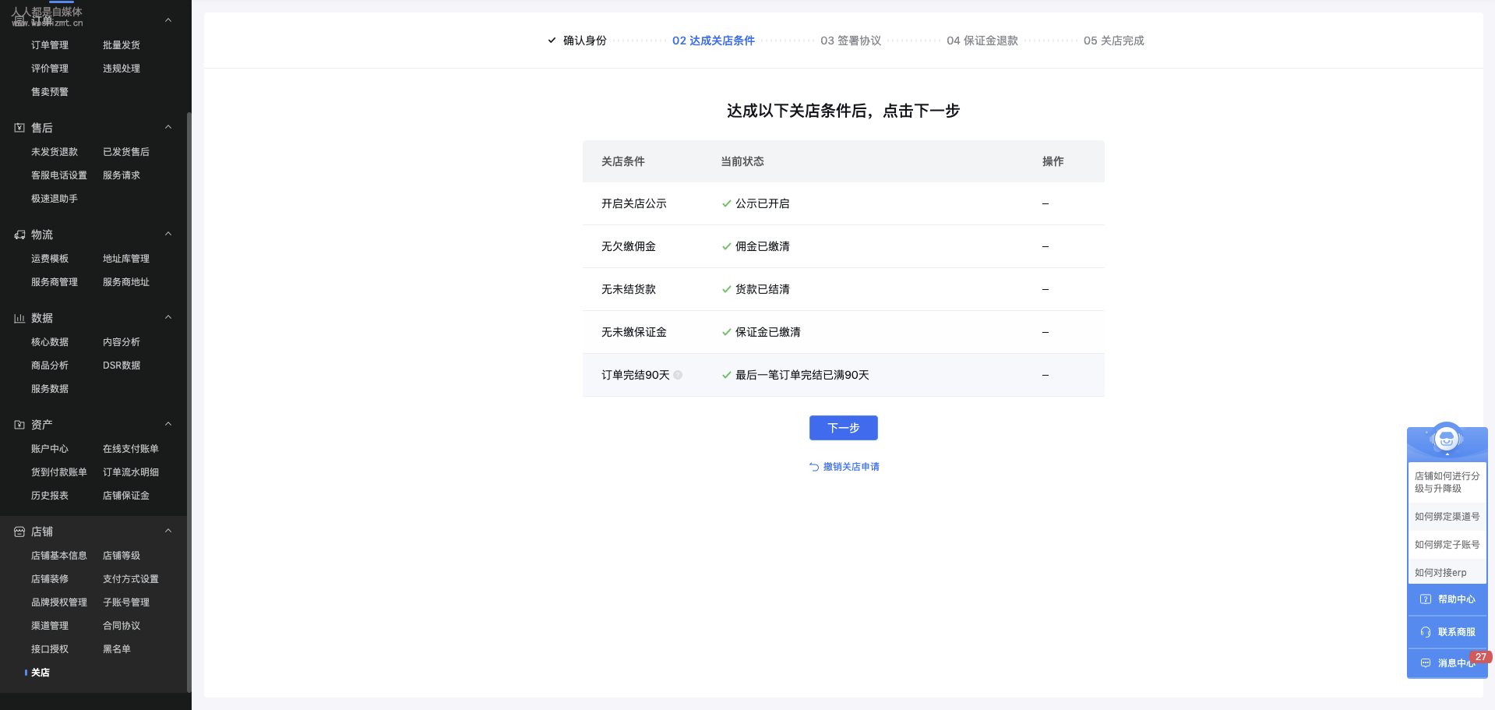Image resolution: width=1495 pixels, height=710 pixels.
Task: Open 订单管理 in the sidebar
Action: pos(50,45)
